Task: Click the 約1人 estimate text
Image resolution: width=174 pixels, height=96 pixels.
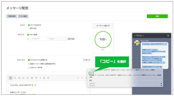Action: pyautogui.click(x=103, y=50)
